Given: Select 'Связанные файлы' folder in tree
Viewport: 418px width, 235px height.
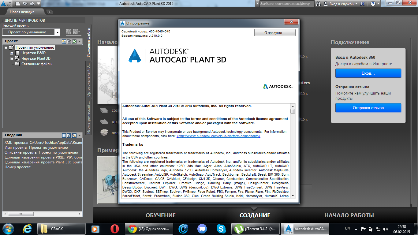Looking at the screenshot, I should pyautogui.click(x=37, y=64).
